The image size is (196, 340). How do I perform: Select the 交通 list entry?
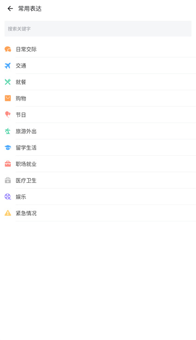point(98,66)
